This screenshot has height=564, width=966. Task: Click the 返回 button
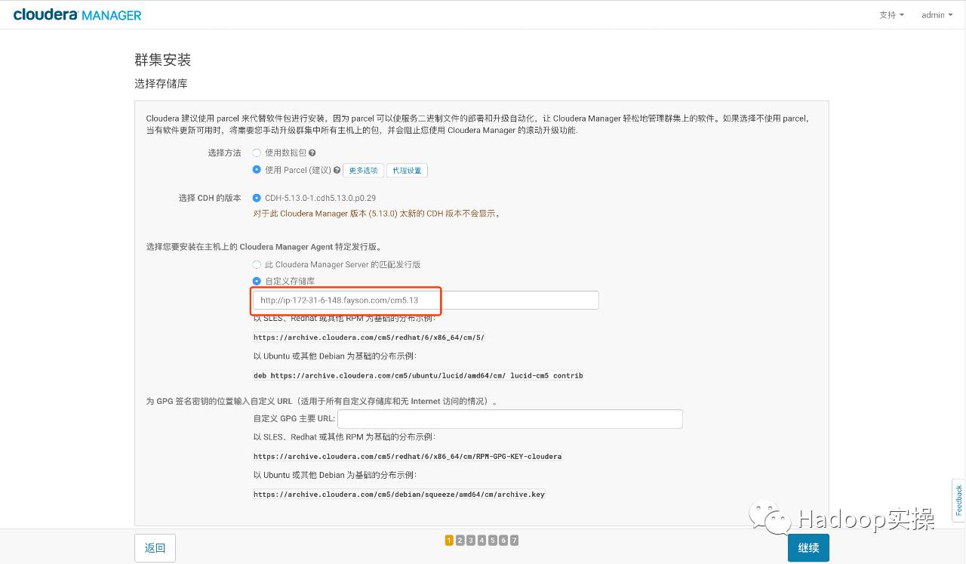(x=155, y=548)
